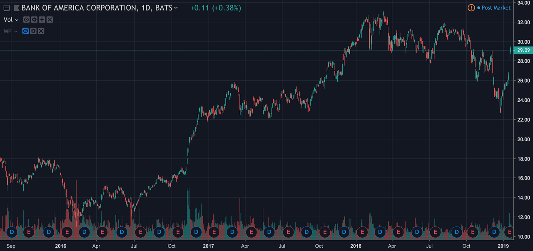The width and height of the screenshot is (533, 251).
Task: Click the Post Market status label
Action: [496, 7]
